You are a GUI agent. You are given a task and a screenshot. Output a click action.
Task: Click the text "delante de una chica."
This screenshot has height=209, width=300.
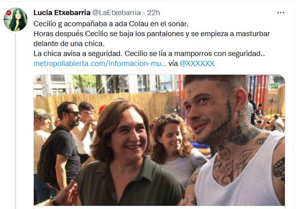coord(69,44)
